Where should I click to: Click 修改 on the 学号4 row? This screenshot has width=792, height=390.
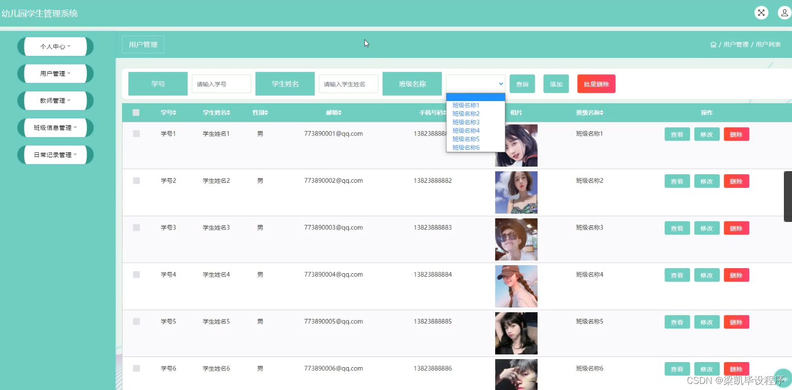pos(707,275)
